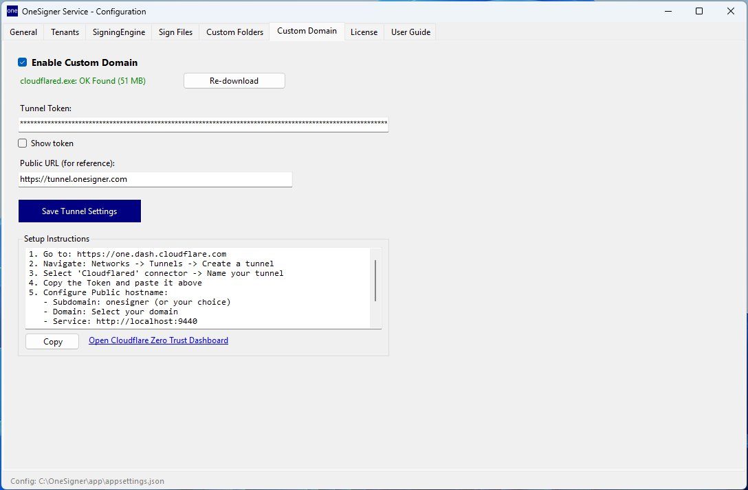Click instruction line 'Go to: https://one.dash.cloudflare.com'
Image resolution: width=748 pixels, height=490 pixels.
tap(127, 255)
